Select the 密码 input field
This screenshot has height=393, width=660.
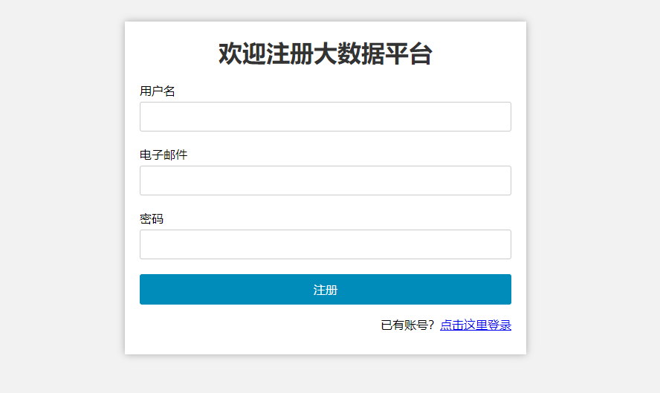point(326,244)
